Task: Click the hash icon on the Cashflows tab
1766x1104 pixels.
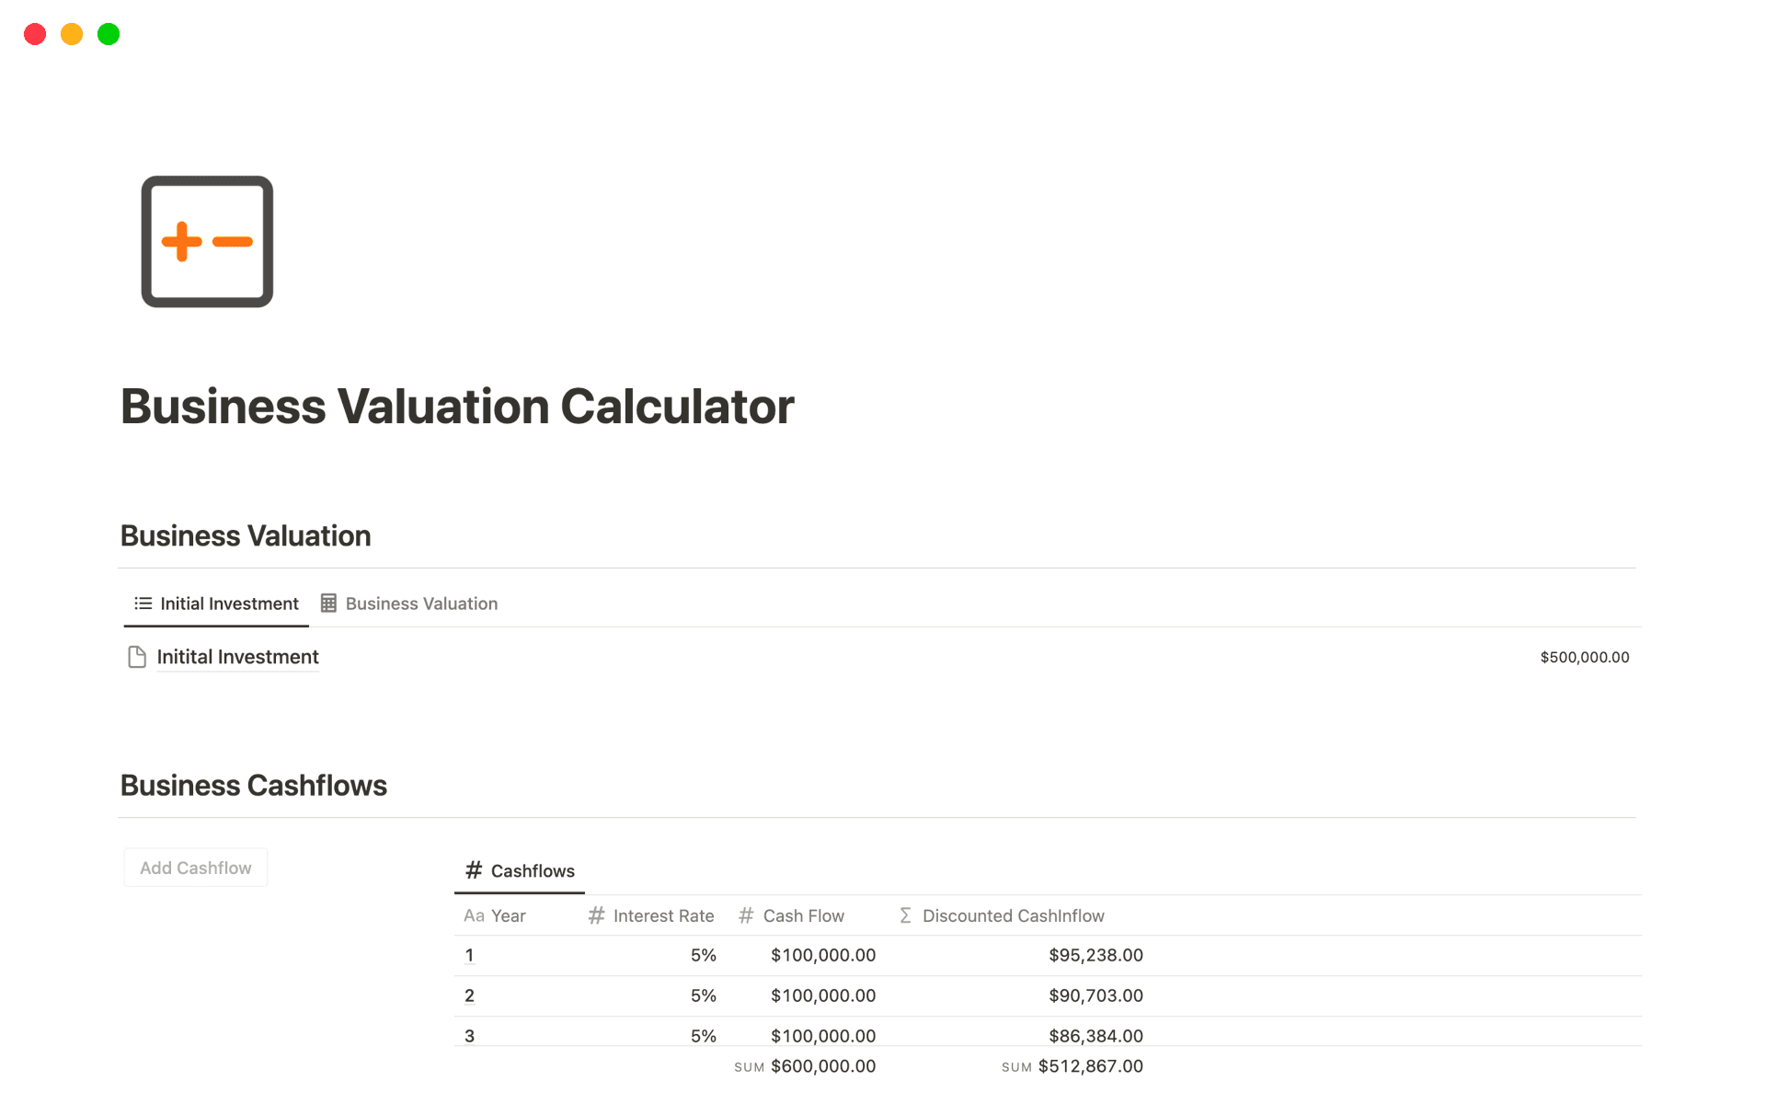Action: point(474,870)
